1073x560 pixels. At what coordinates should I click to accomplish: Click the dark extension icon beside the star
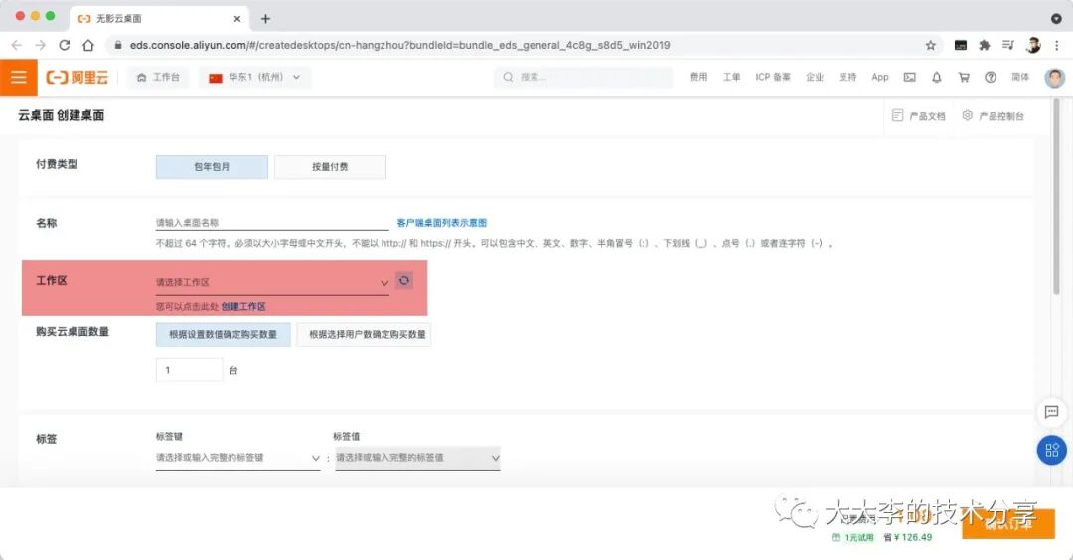961,45
